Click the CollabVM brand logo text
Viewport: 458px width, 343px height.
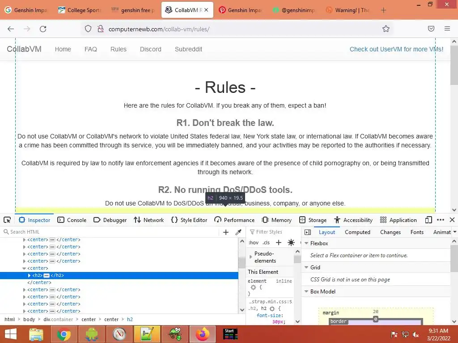click(x=24, y=49)
